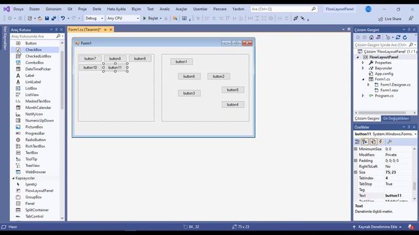Collapse the Form1.cs node

coord(363,79)
